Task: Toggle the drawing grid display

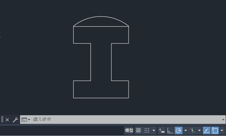Action: (138, 130)
